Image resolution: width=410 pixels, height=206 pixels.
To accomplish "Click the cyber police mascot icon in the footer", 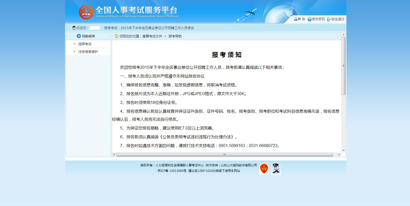I will pos(276,169).
